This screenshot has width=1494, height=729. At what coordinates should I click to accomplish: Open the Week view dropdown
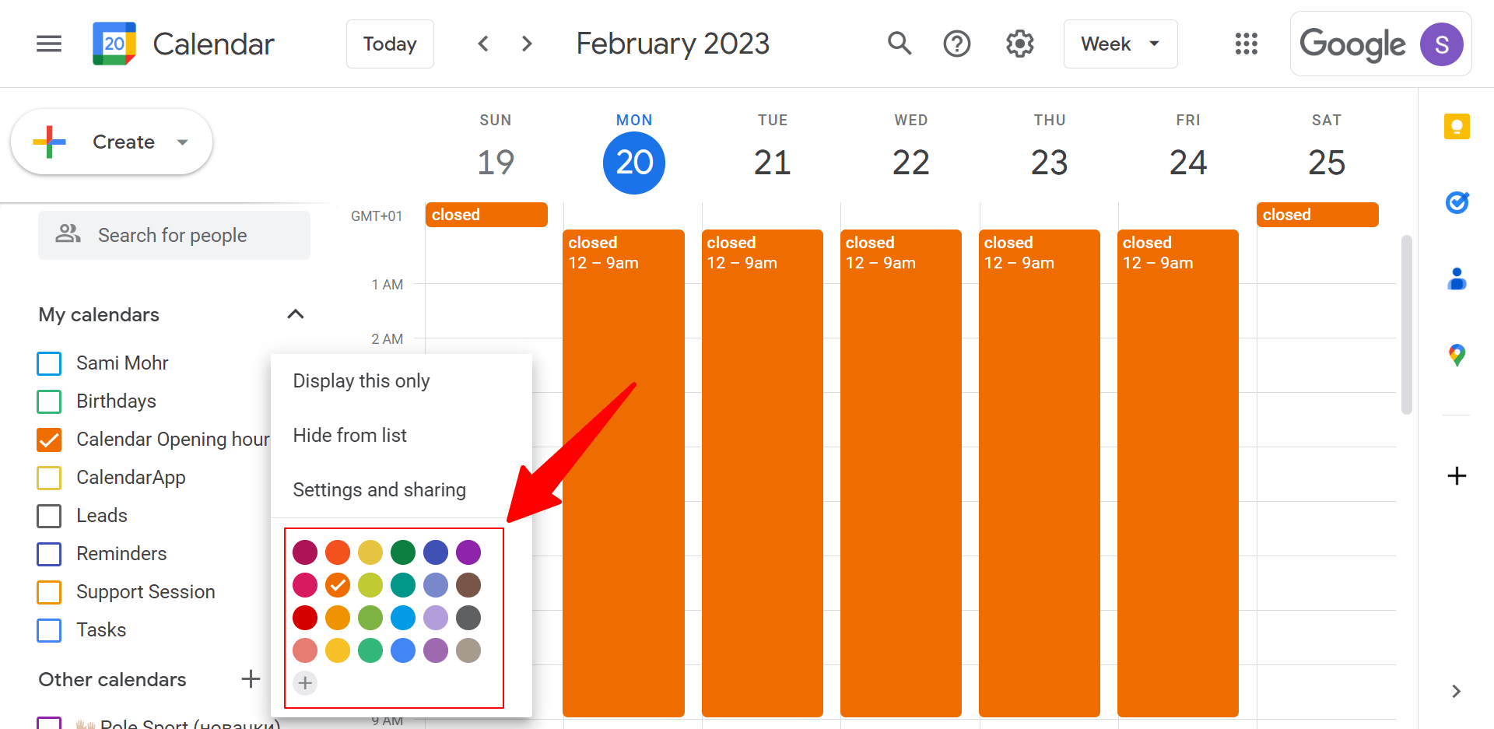[1120, 44]
